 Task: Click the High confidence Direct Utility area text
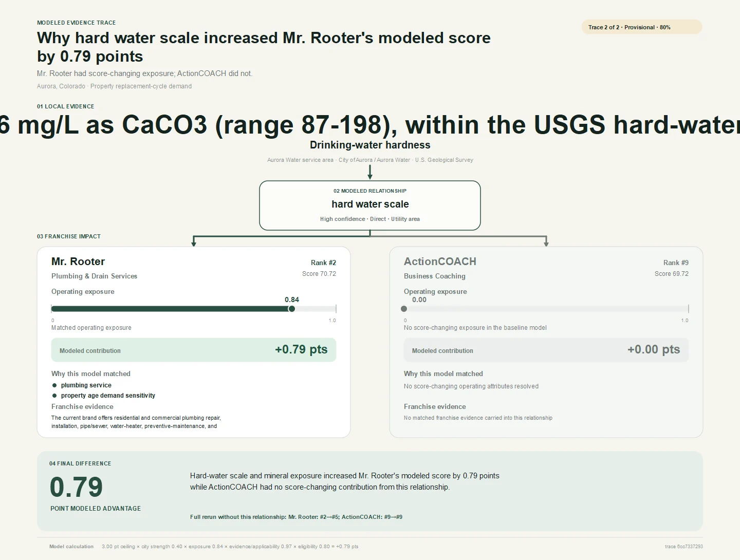(x=370, y=219)
